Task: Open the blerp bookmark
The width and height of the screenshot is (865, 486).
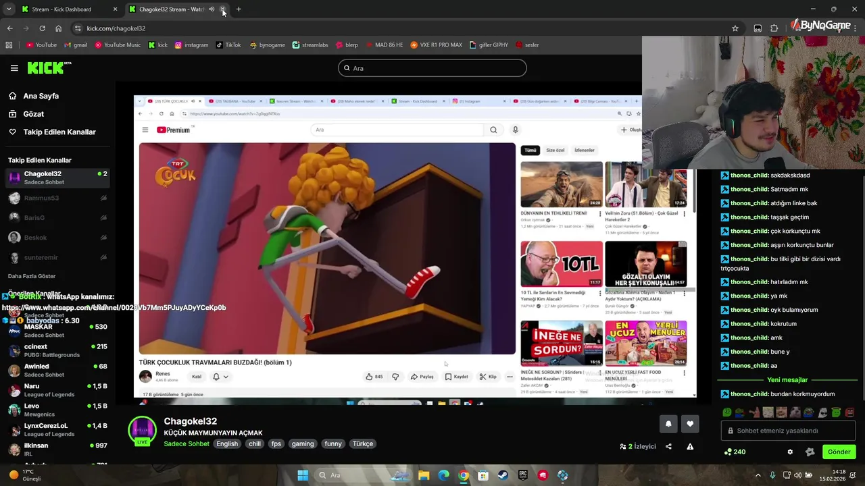Action: [x=347, y=45]
